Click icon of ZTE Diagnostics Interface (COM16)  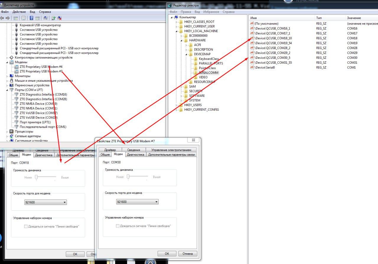tap(17, 94)
